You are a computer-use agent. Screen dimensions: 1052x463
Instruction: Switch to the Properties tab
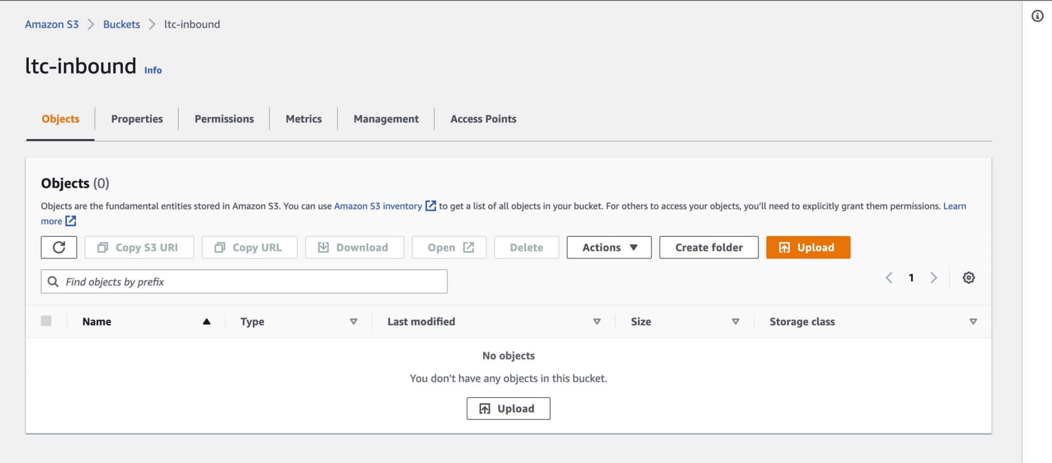coord(137,119)
